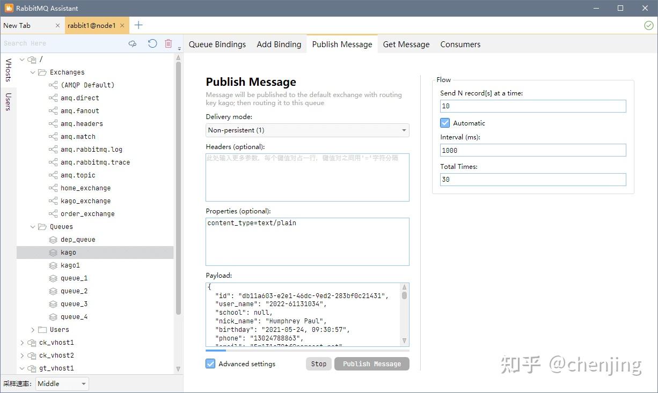
Task: Click the Headers text area
Action: coord(308,177)
